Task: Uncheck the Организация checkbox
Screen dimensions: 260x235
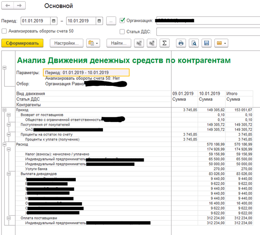Action: [123, 20]
